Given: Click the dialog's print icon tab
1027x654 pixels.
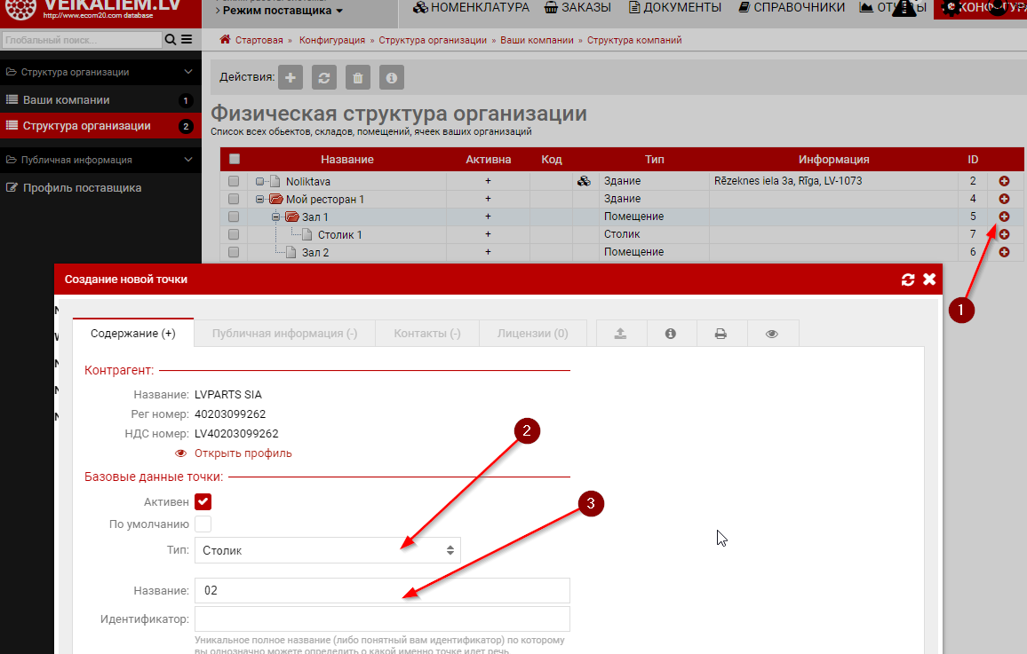Looking at the screenshot, I should click(720, 334).
